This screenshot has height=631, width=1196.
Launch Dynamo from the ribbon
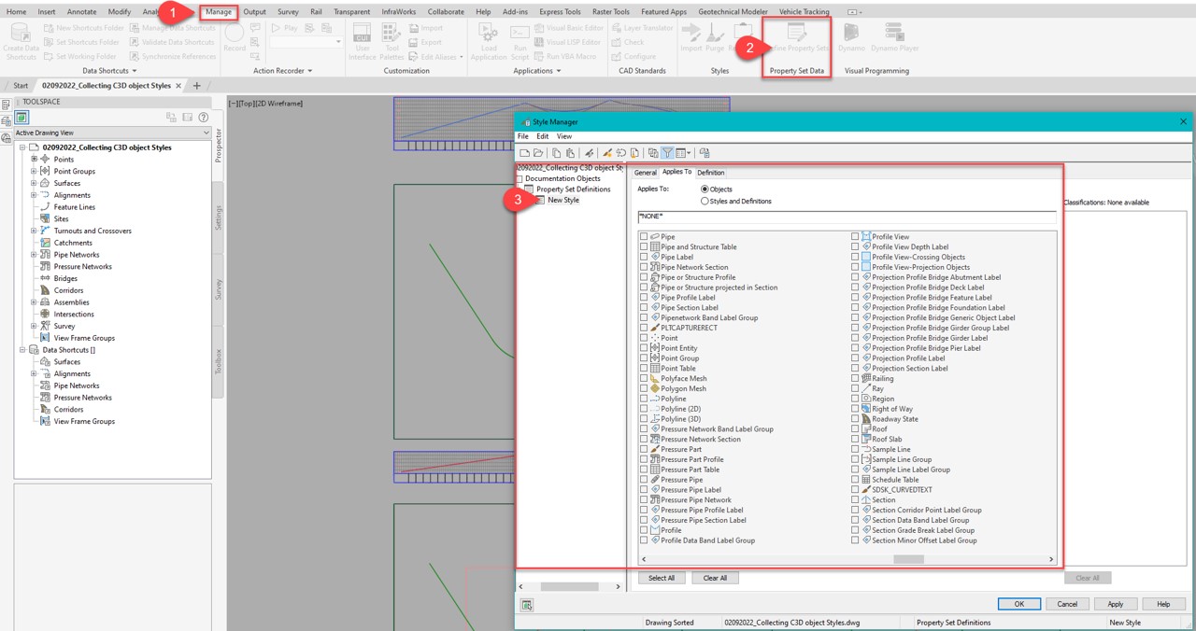tap(851, 37)
